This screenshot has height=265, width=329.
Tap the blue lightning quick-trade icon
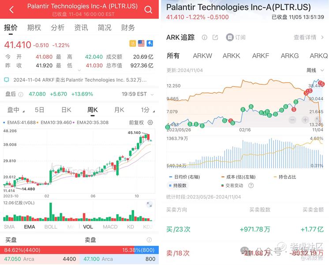(x=150, y=43)
